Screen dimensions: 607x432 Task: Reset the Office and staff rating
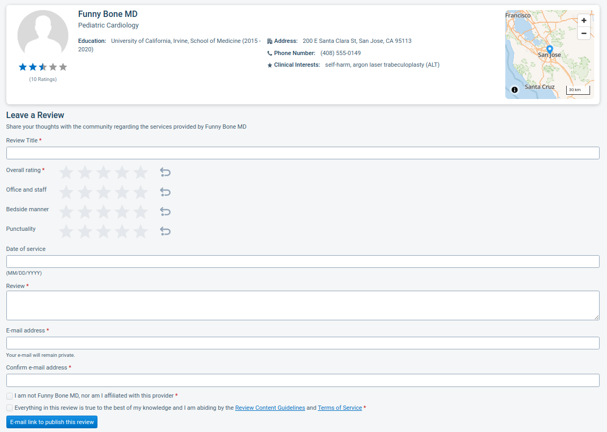pyautogui.click(x=165, y=192)
